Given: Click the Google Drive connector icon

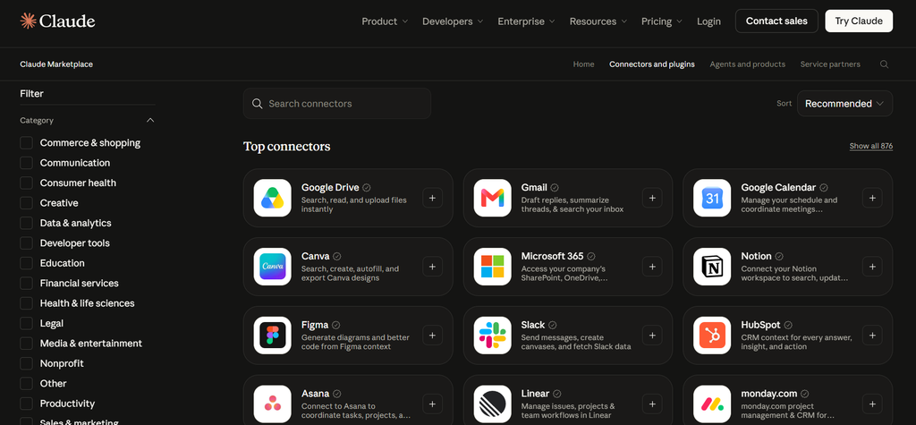Looking at the screenshot, I should 272,198.
